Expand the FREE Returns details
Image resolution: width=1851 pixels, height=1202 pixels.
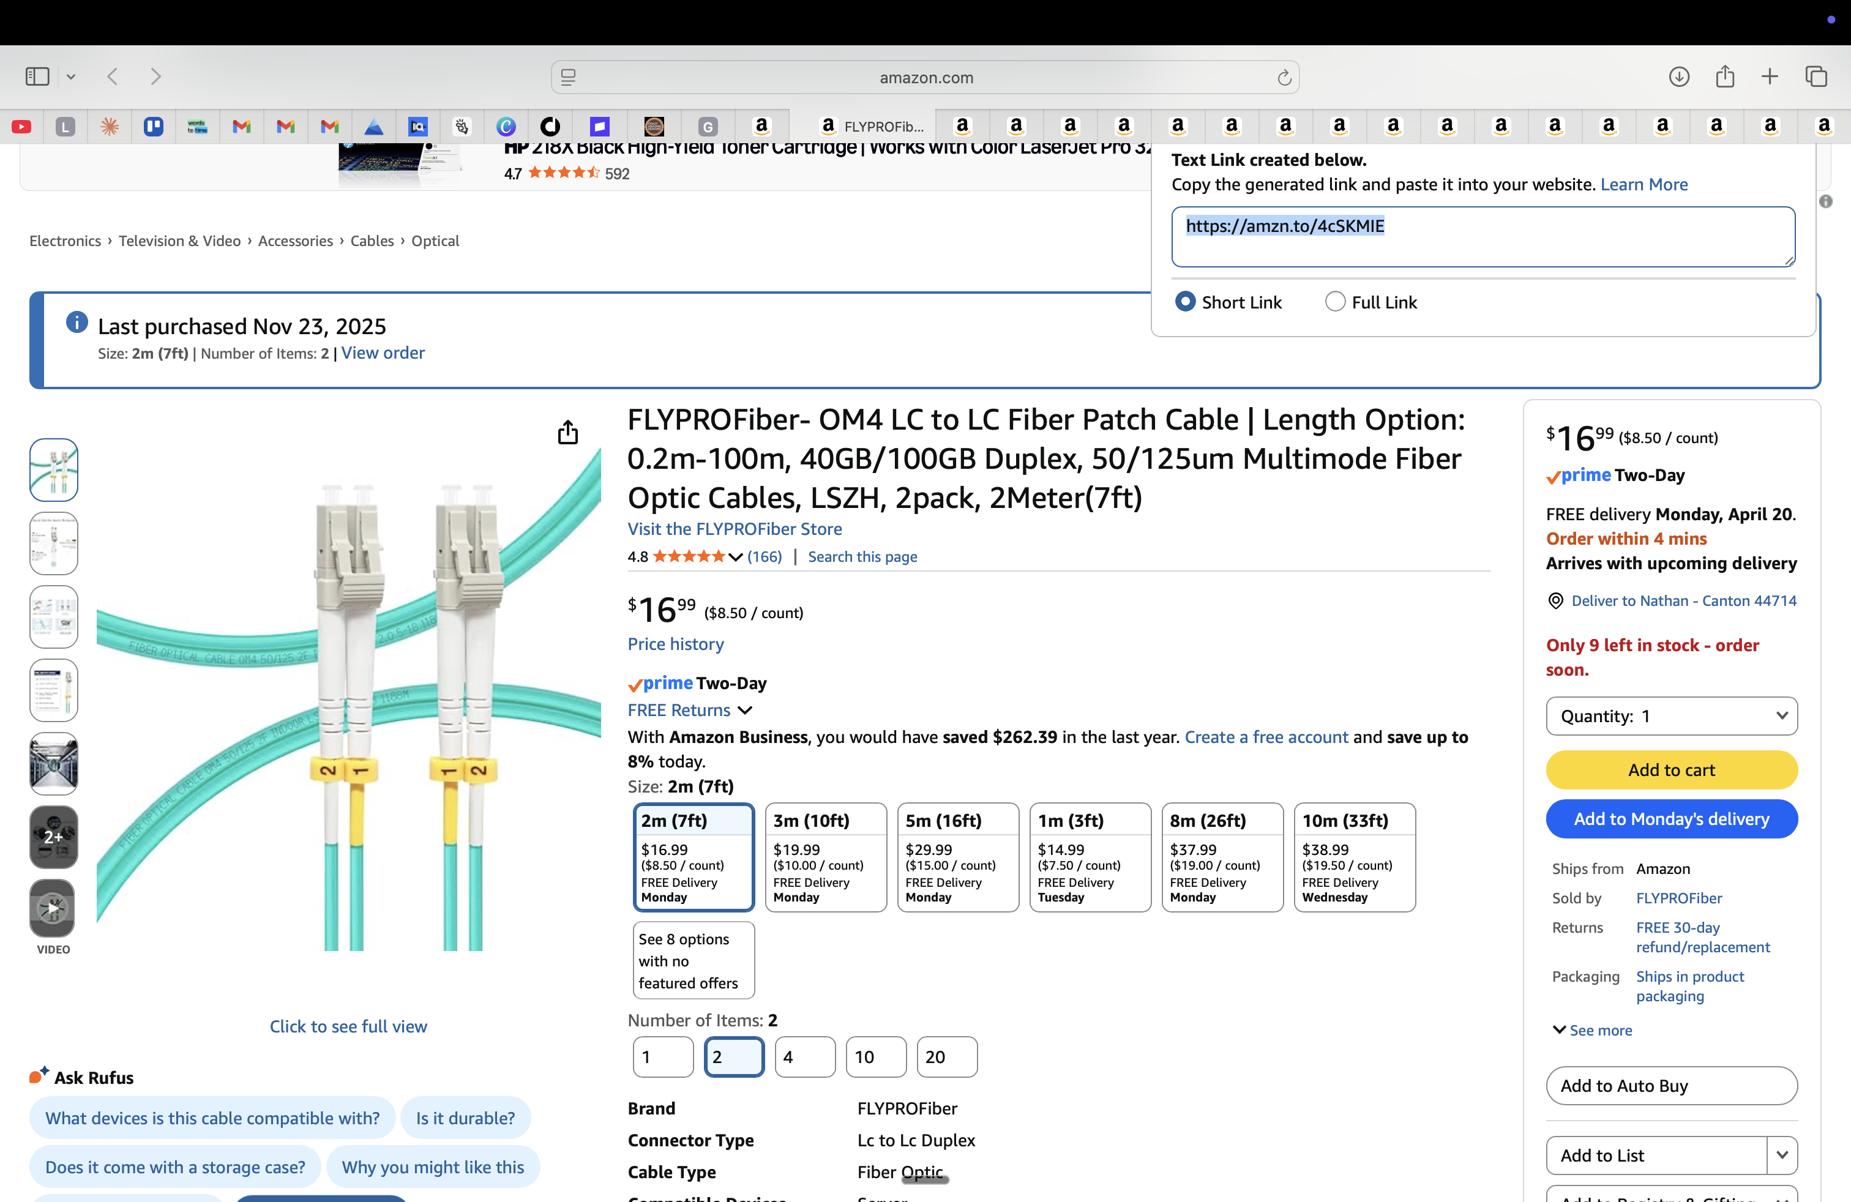coord(744,710)
